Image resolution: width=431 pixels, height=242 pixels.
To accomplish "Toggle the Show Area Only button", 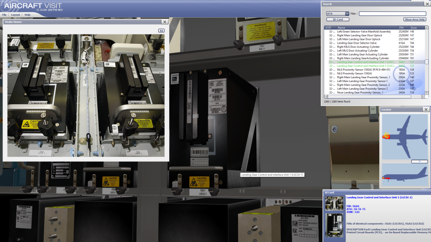I will pos(415,19).
